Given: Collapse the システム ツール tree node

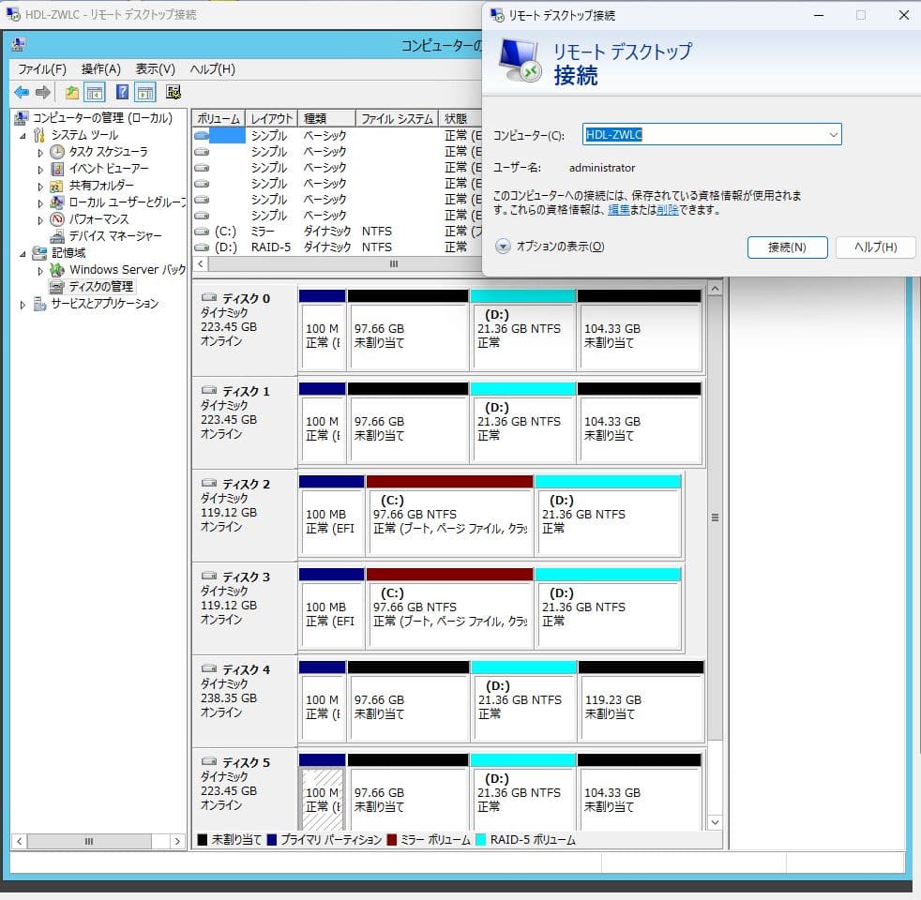Looking at the screenshot, I should [23, 136].
